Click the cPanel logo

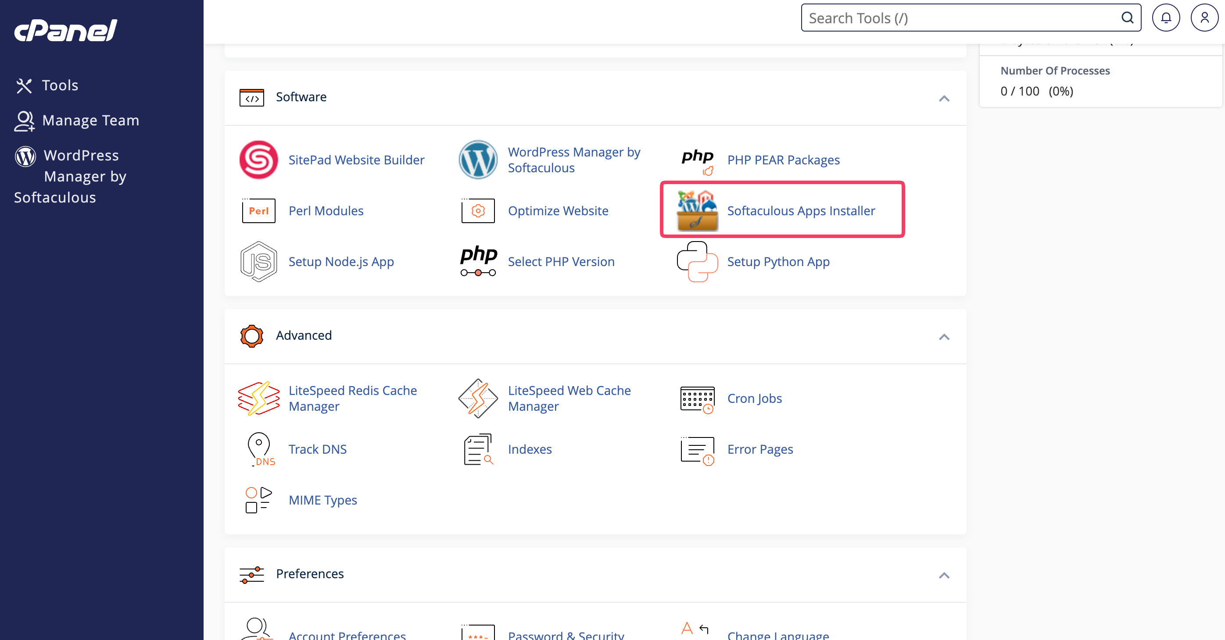(x=66, y=30)
